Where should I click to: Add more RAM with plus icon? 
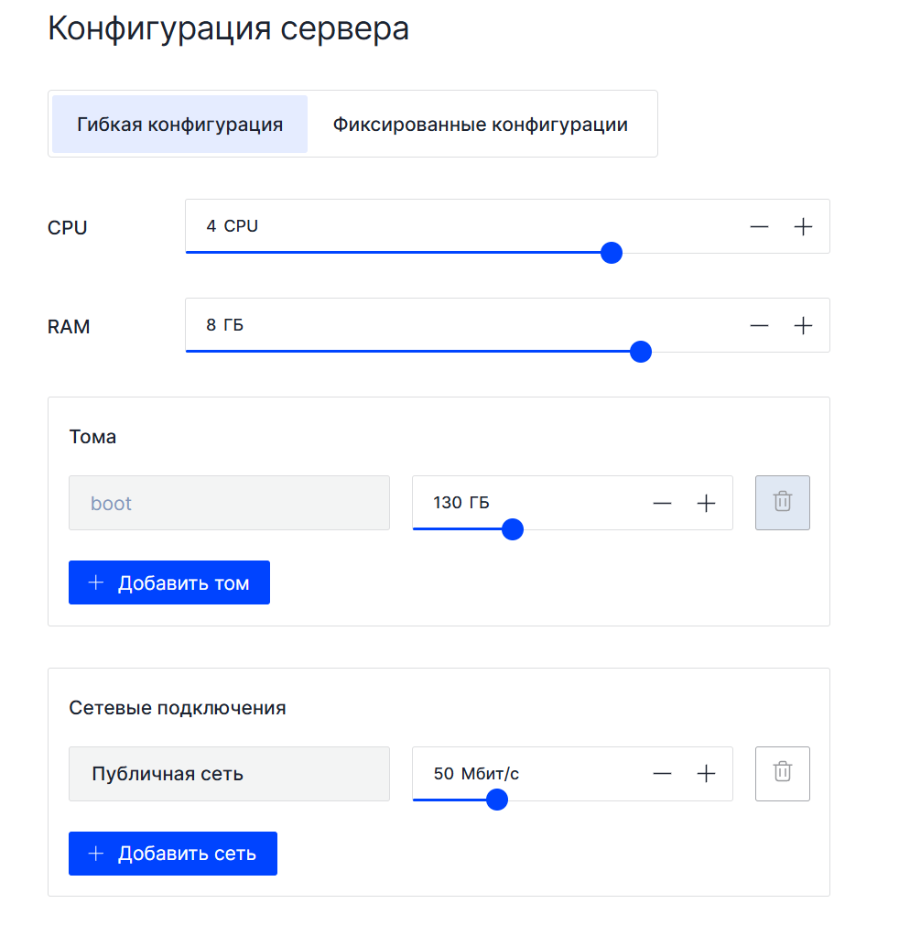[x=802, y=326]
